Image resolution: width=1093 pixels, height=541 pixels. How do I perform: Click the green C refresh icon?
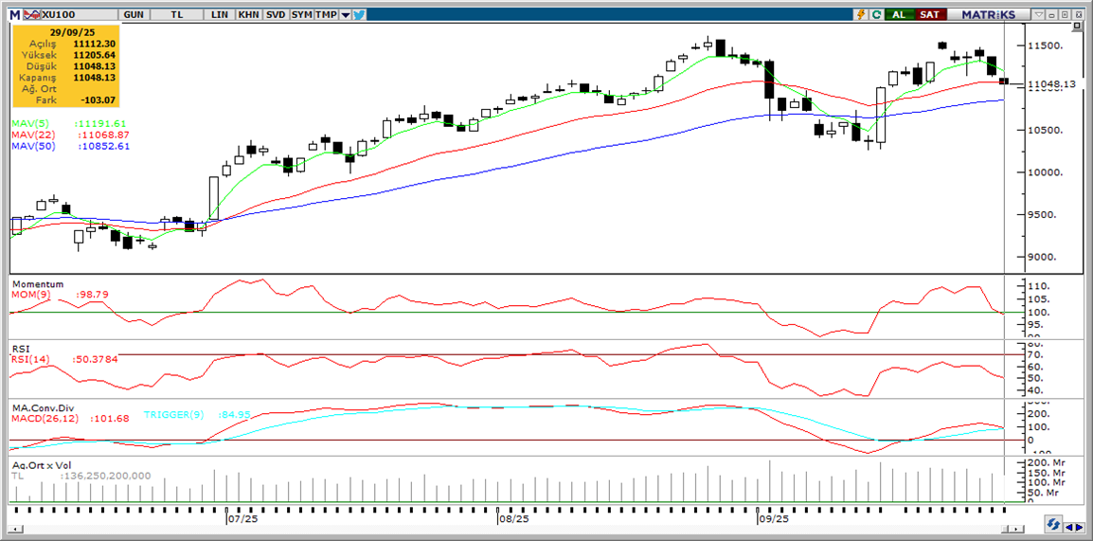pos(876,15)
